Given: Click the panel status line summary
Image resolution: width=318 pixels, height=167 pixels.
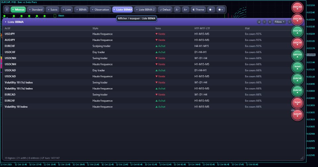Looking at the screenshot, I should click(32, 158).
